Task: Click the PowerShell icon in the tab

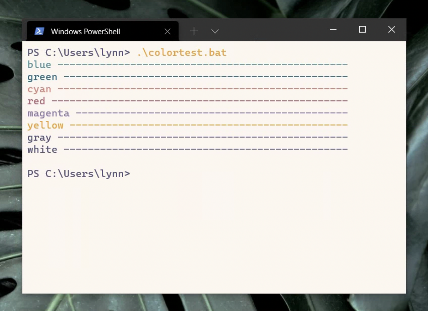Action: 39,31
